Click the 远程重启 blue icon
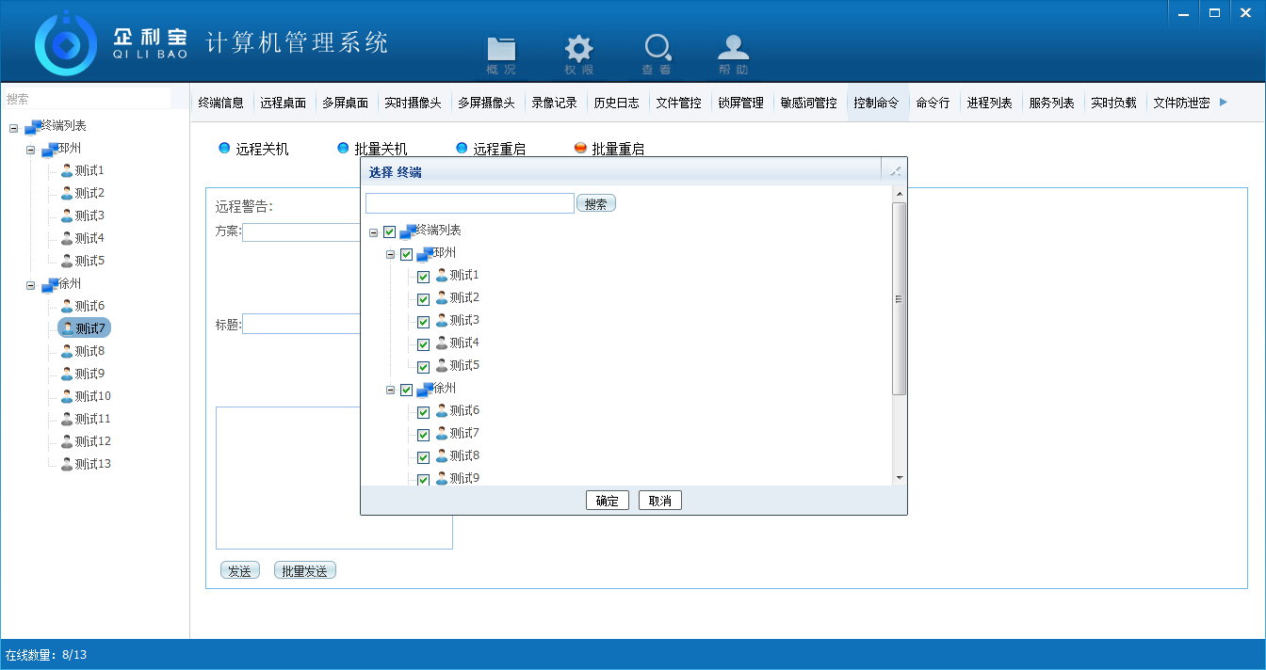The height and width of the screenshot is (670, 1266). click(462, 148)
